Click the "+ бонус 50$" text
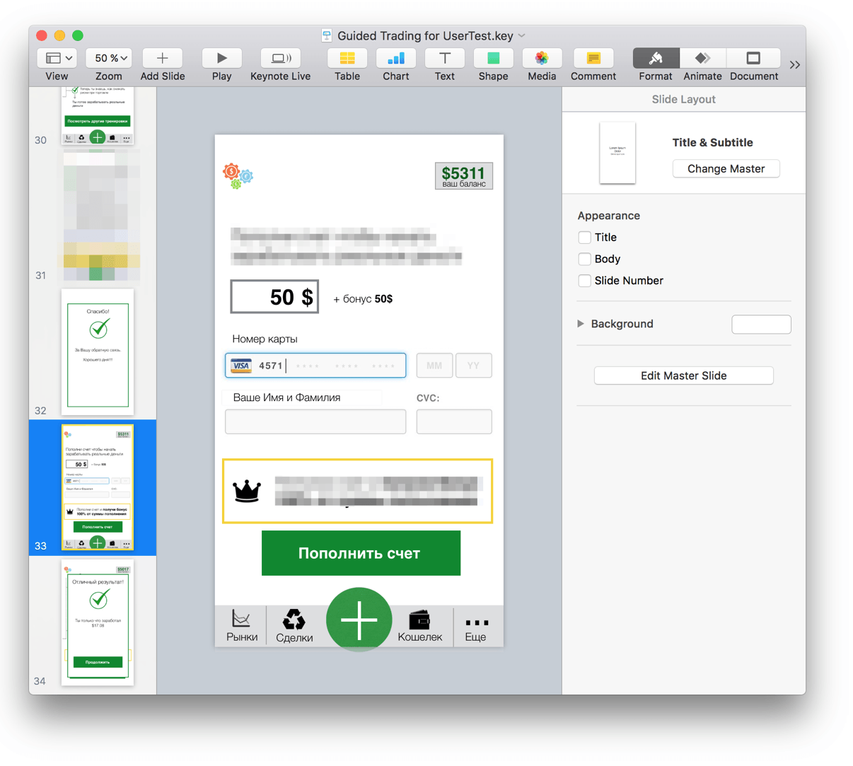 [x=363, y=299]
